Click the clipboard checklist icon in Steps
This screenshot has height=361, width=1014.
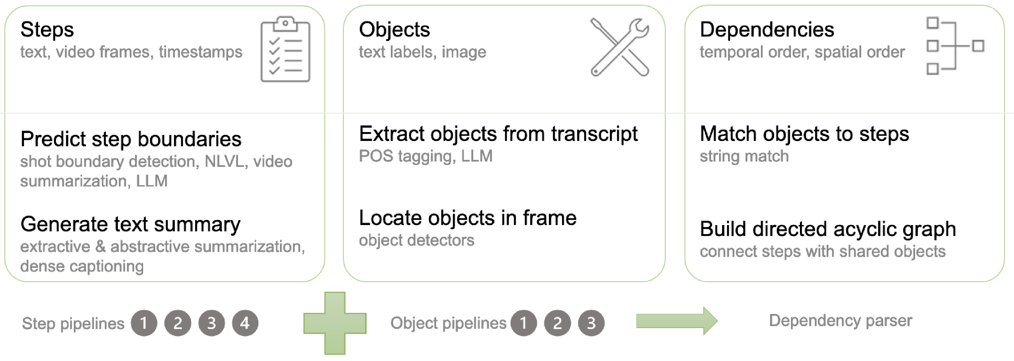[285, 50]
